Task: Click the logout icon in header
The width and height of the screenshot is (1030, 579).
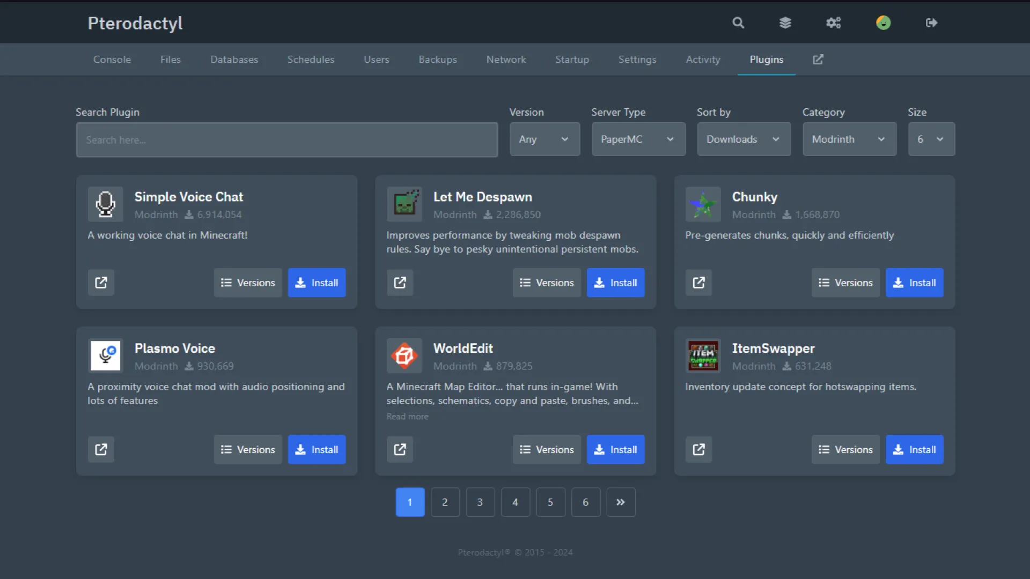Action: 931,23
